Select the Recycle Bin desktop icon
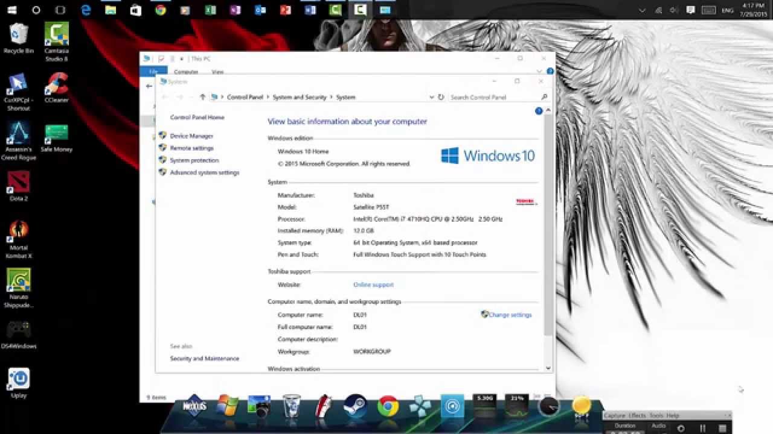This screenshot has height=434, width=773. (19, 39)
